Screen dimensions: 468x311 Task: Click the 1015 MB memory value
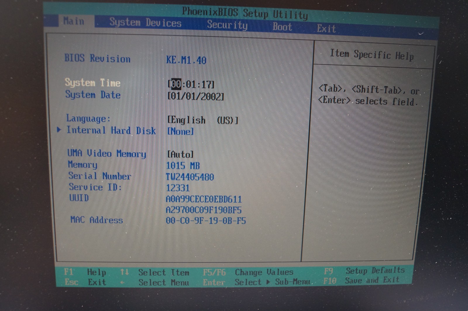[183, 166]
